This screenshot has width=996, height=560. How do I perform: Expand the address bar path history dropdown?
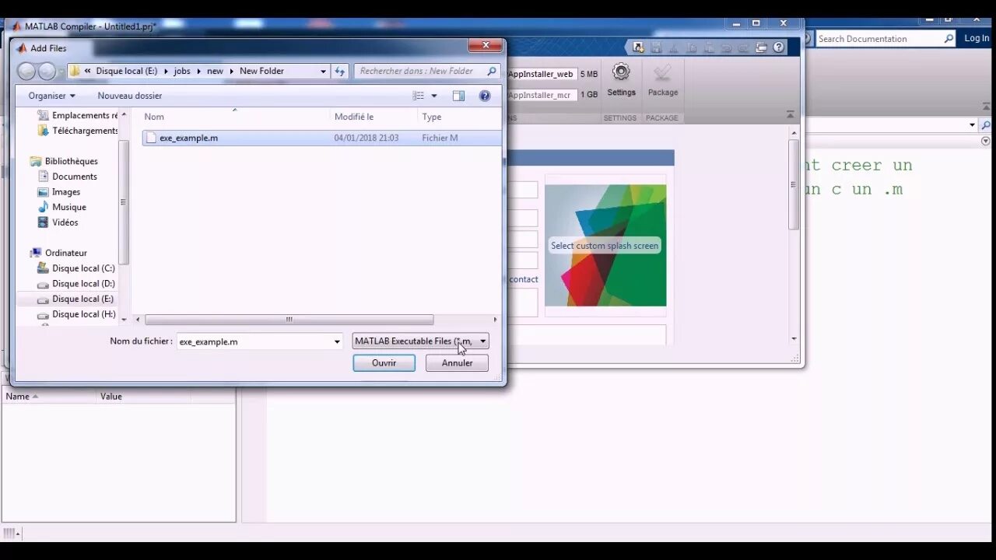(x=323, y=71)
